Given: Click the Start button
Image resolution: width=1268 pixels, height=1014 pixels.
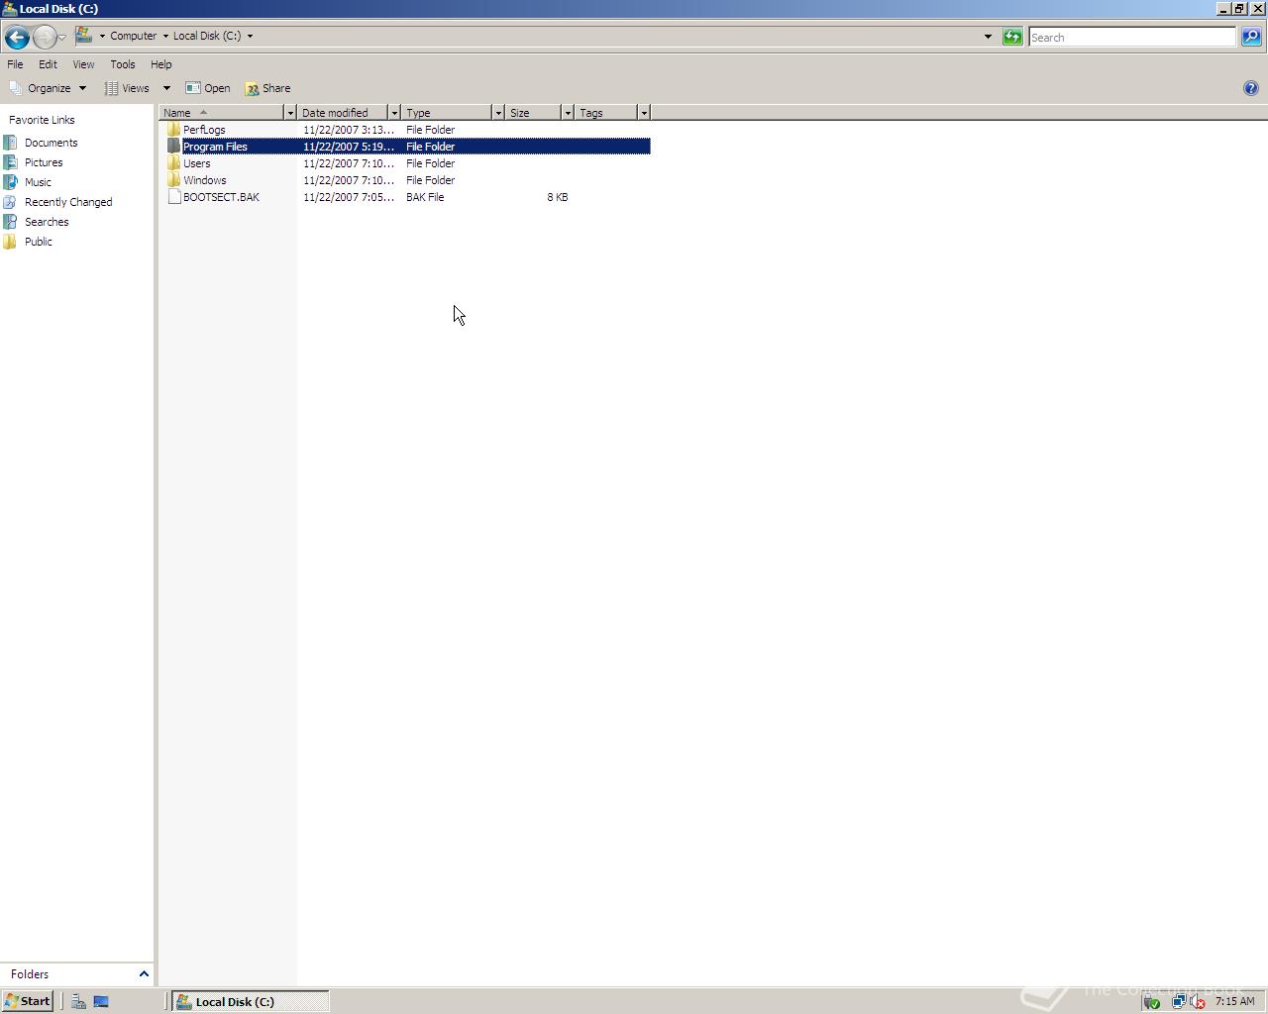Looking at the screenshot, I should (27, 1001).
